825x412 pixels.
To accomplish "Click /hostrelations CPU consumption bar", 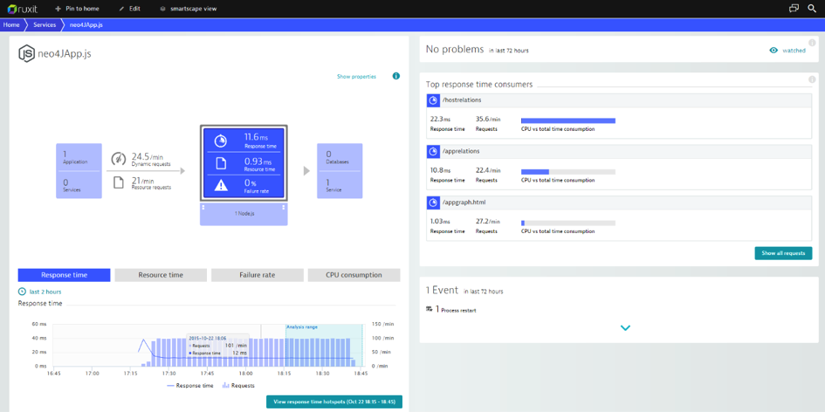I will (x=568, y=121).
